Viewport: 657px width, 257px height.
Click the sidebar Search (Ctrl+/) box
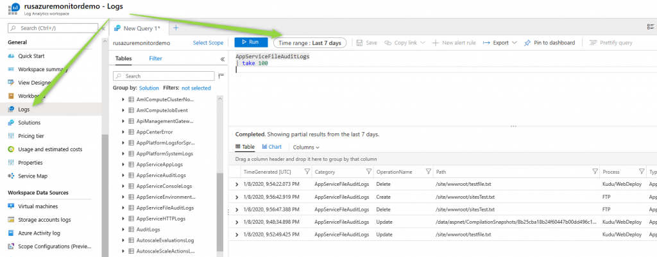(x=53, y=28)
